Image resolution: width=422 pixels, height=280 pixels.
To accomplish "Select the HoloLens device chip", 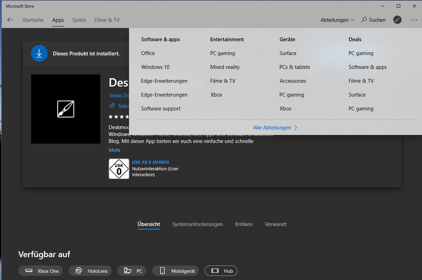I will 90,271.
